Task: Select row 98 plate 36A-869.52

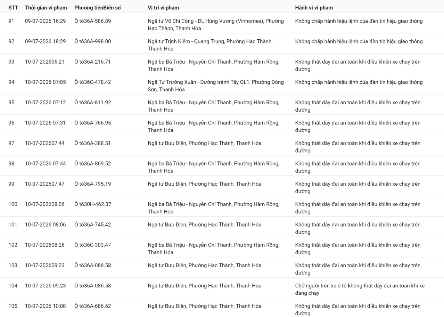Action: [x=96, y=164]
